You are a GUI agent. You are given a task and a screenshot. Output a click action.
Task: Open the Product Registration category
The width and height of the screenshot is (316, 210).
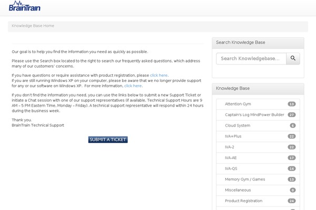258,201
